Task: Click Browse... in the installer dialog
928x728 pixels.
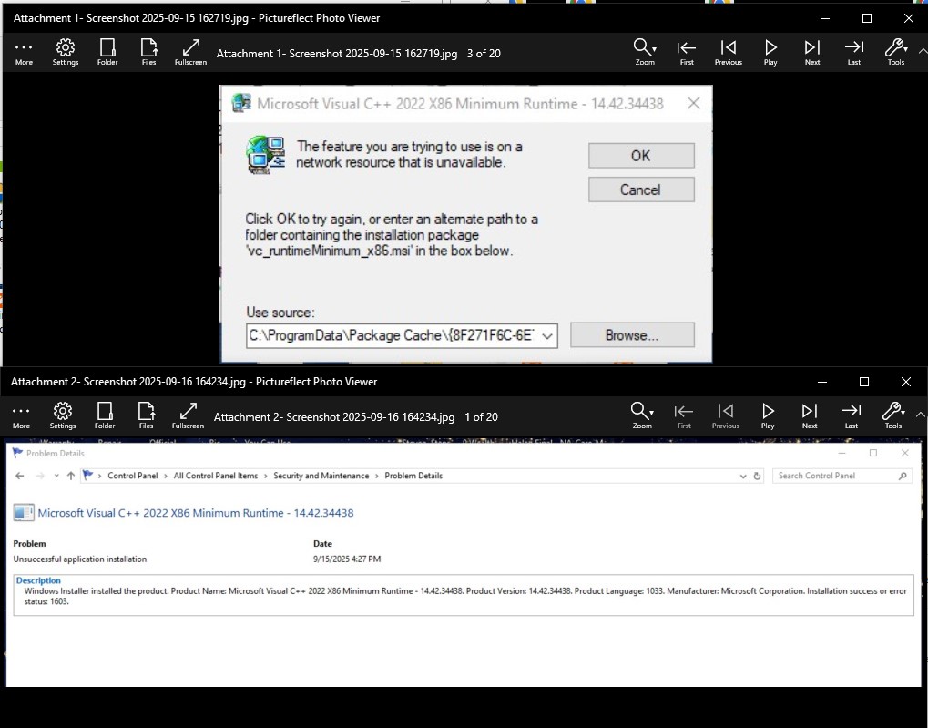Action: (x=632, y=335)
